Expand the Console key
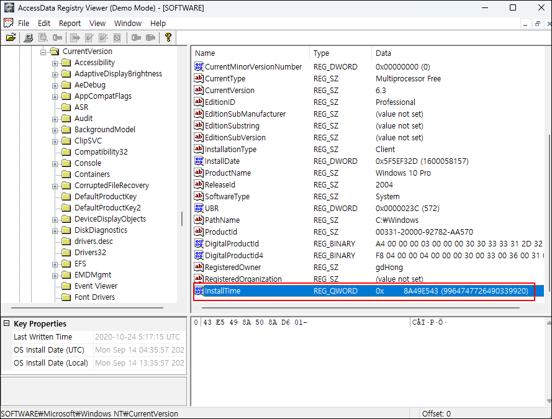552x419 pixels. point(55,164)
